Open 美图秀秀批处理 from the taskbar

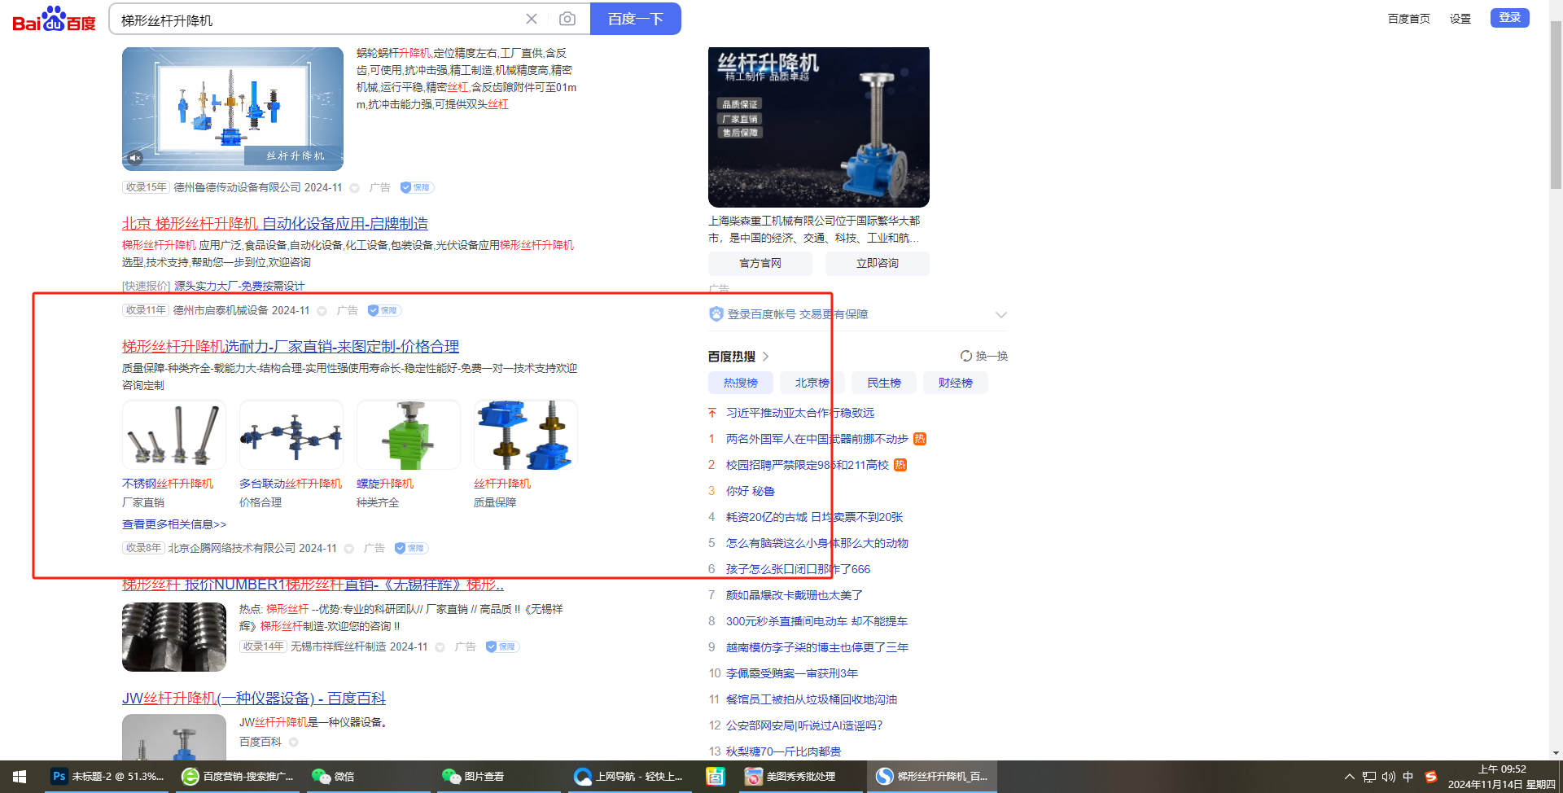[x=800, y=777]
